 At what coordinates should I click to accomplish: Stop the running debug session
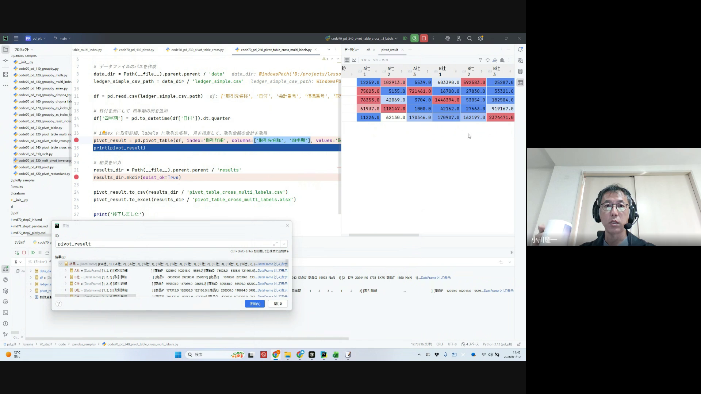point(424,38)
